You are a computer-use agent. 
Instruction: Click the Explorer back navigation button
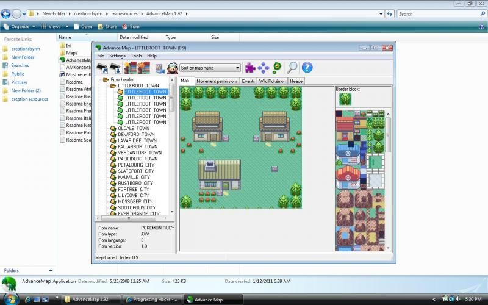[x=5, y=13]
